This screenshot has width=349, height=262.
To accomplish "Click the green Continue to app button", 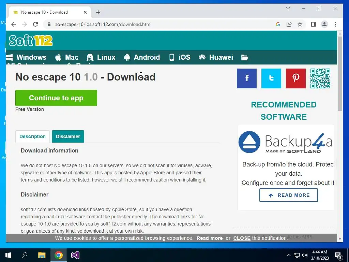I will pyautogui.click(x=56, y=98).
